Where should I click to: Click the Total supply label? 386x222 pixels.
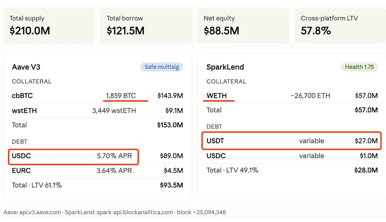(27, 18)
